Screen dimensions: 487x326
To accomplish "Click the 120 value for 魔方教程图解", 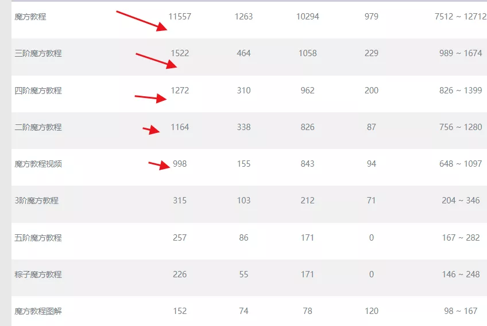I will click(372, 311).
